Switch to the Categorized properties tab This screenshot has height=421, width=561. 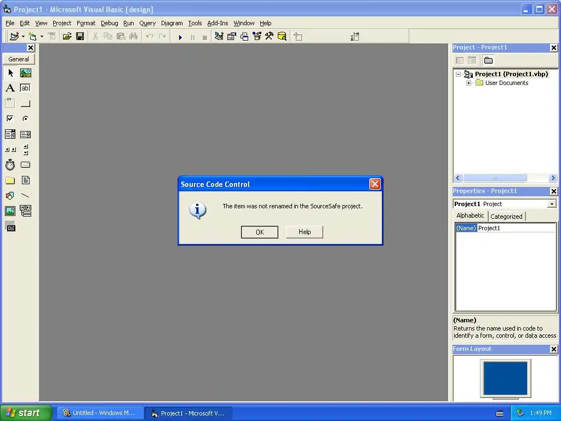(506, 216)
